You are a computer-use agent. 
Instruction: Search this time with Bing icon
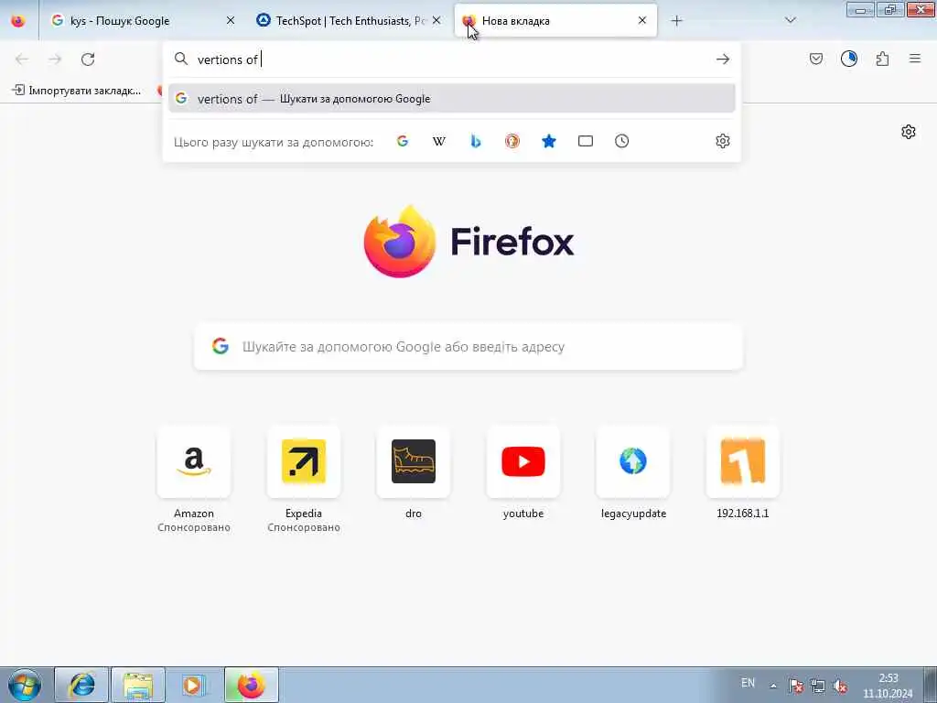click(476, 141)
